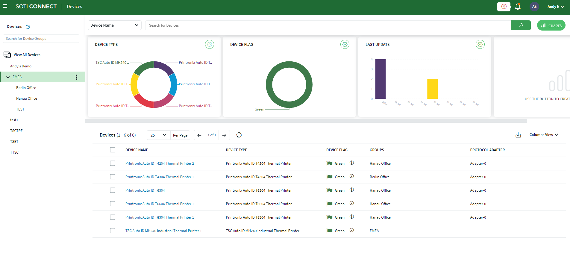Click the AE user avatar

click(534, 7)
